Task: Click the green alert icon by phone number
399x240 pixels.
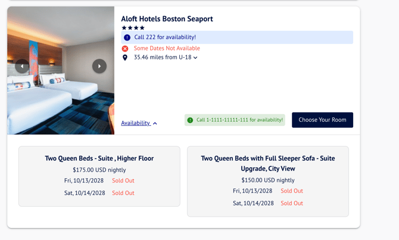Action: click(191, 120)
